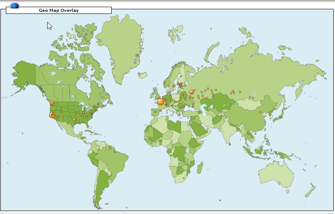
Task: Select the small marker in Greece
Action: coord(179,115)
